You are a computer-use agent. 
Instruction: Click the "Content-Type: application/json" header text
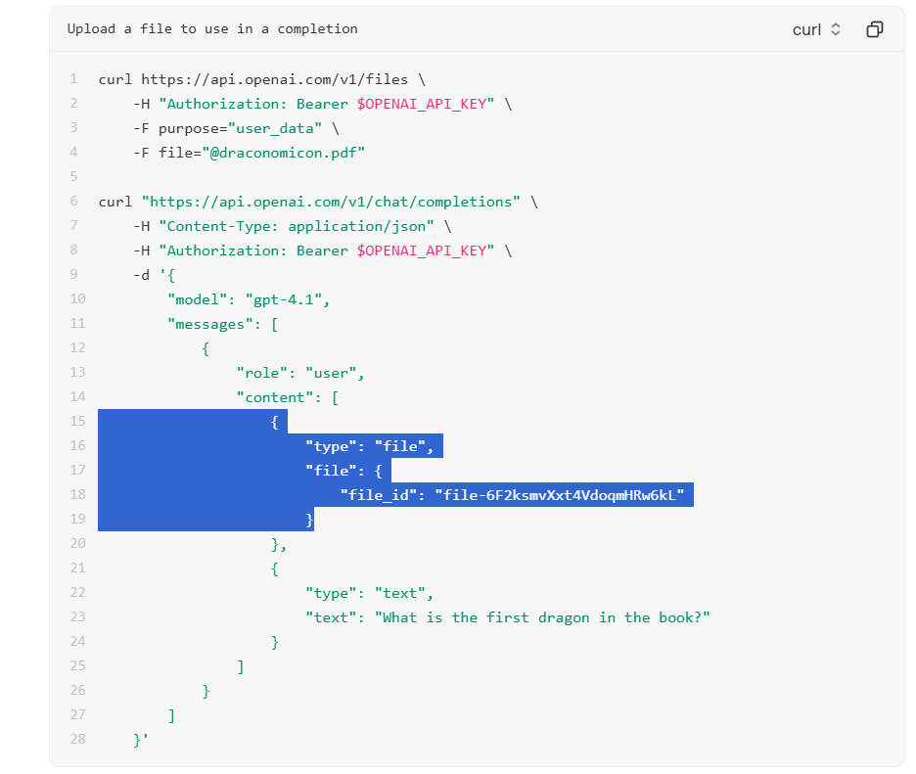(297, 227)
